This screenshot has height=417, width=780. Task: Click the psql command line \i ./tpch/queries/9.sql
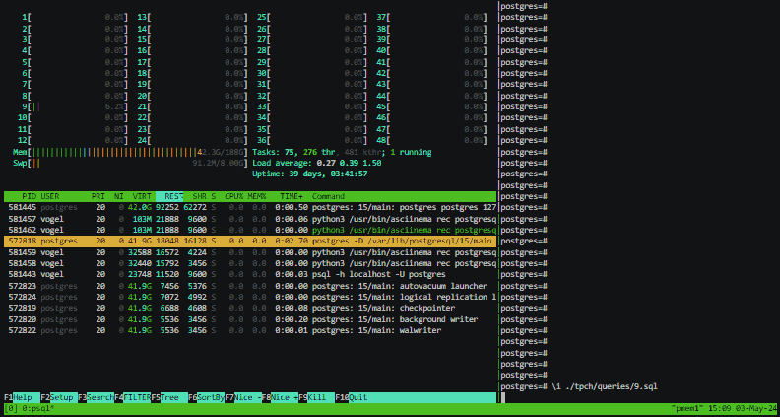pos(605,386)
